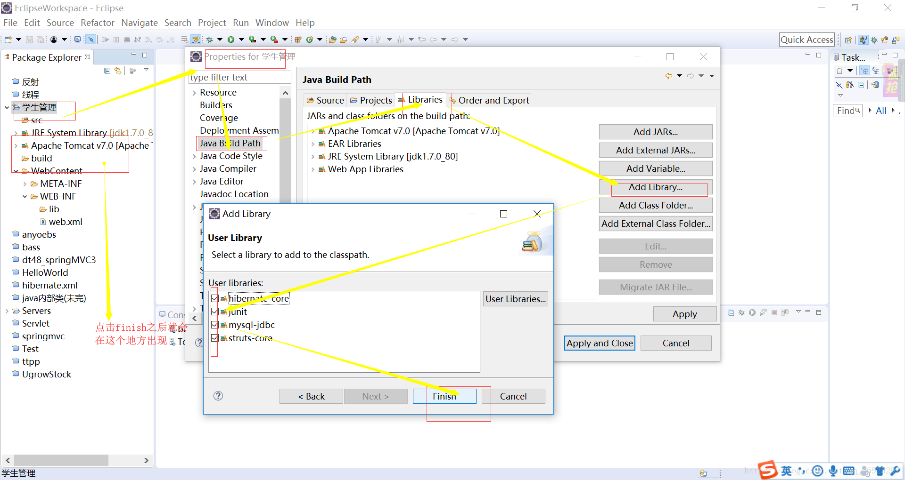Image resolution: width=905 pixels, height=480 pixels.
Task: Click the Package Explorer scroll-right arrow
Action: (x=146, y=460)
